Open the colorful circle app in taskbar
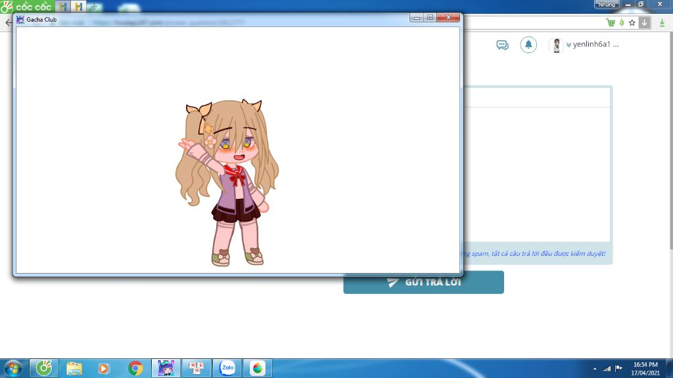 coord(258,368)
